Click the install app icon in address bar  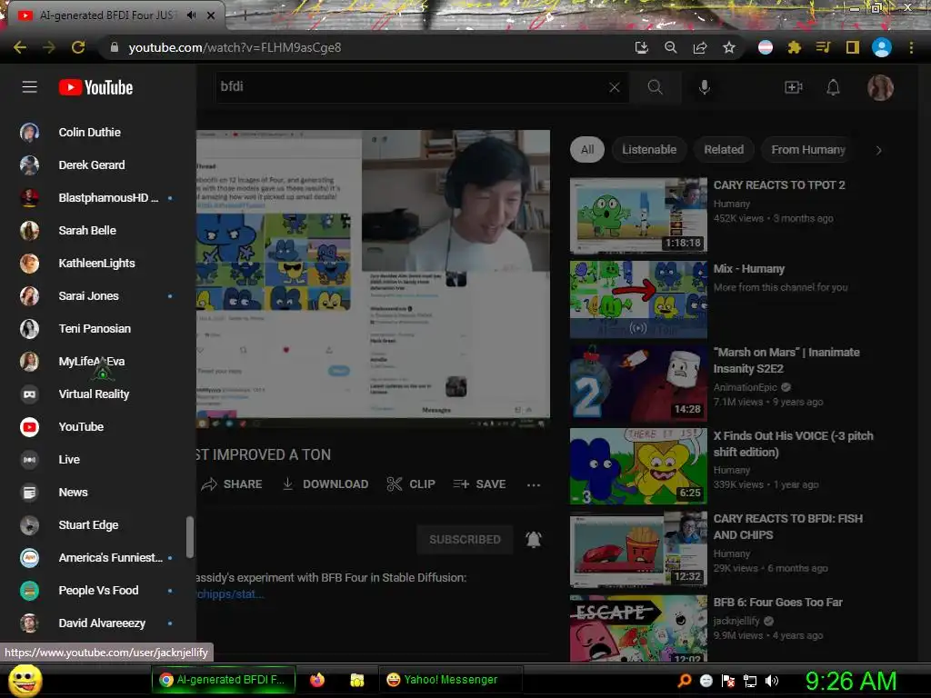click(641, 47)
